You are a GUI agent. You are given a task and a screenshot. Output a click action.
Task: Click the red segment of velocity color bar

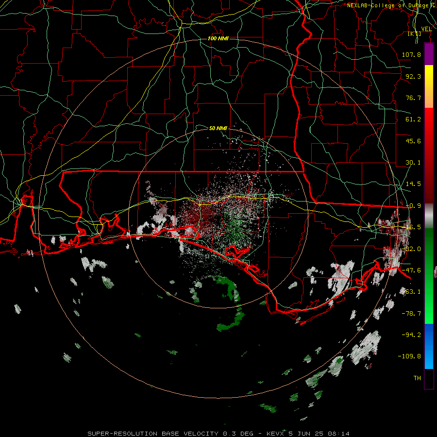[x=429, y=155]
